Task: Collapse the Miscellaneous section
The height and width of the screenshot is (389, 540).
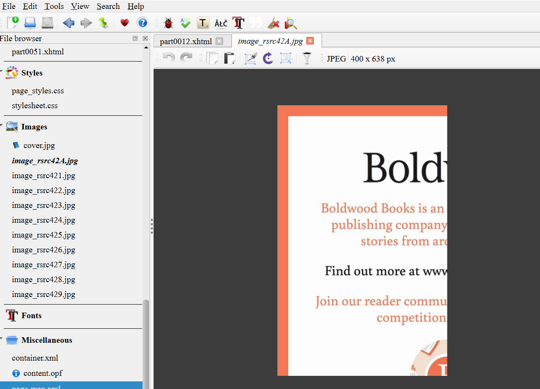Action: 2,338
